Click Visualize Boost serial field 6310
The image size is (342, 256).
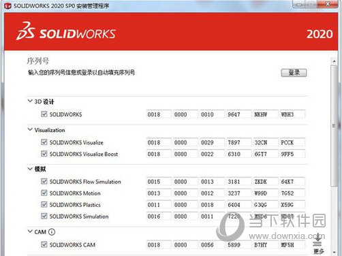click(239, 154)
